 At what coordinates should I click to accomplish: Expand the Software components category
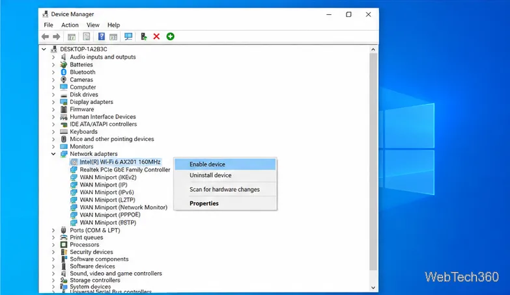pos(53,259)
